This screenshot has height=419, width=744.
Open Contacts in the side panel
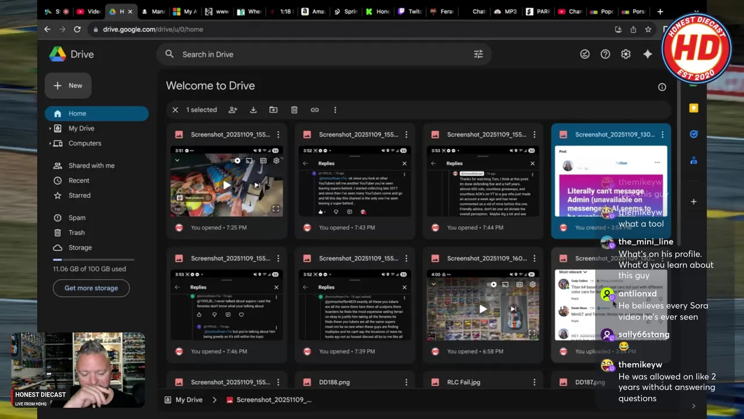click(693, 161)
